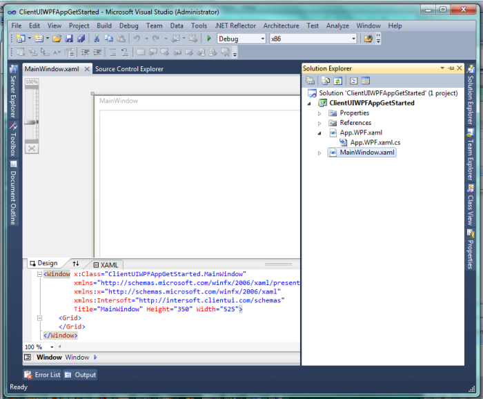483x399 pixels.
Task: Open the Architecture menu
Action: [281, 26]
